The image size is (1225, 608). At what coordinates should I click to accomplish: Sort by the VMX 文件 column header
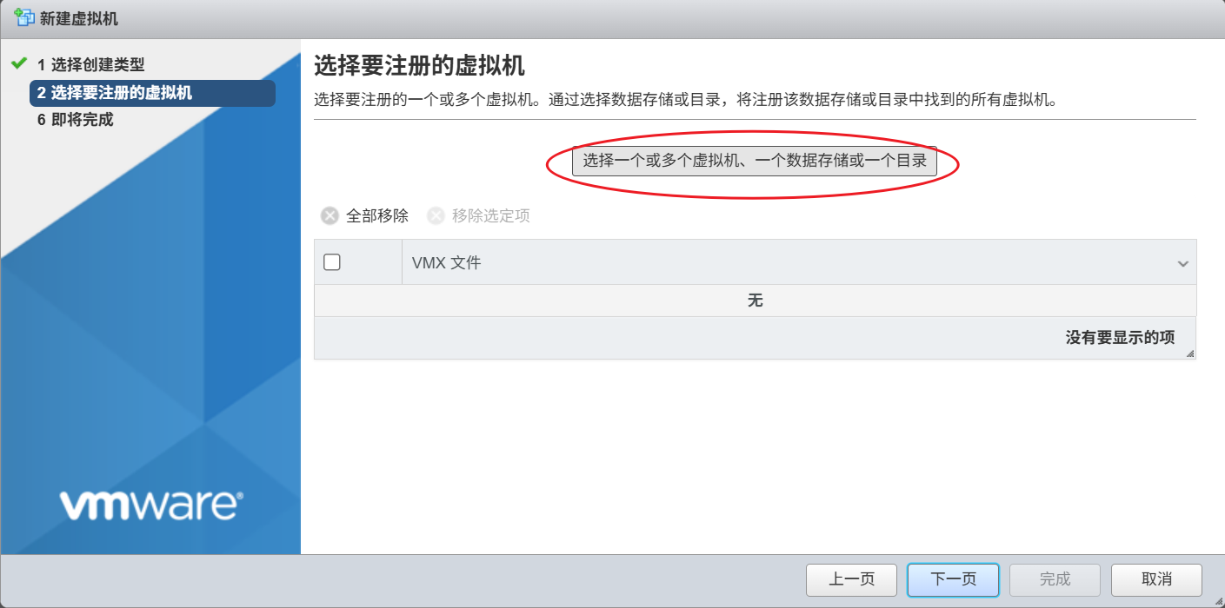[446, 262]
